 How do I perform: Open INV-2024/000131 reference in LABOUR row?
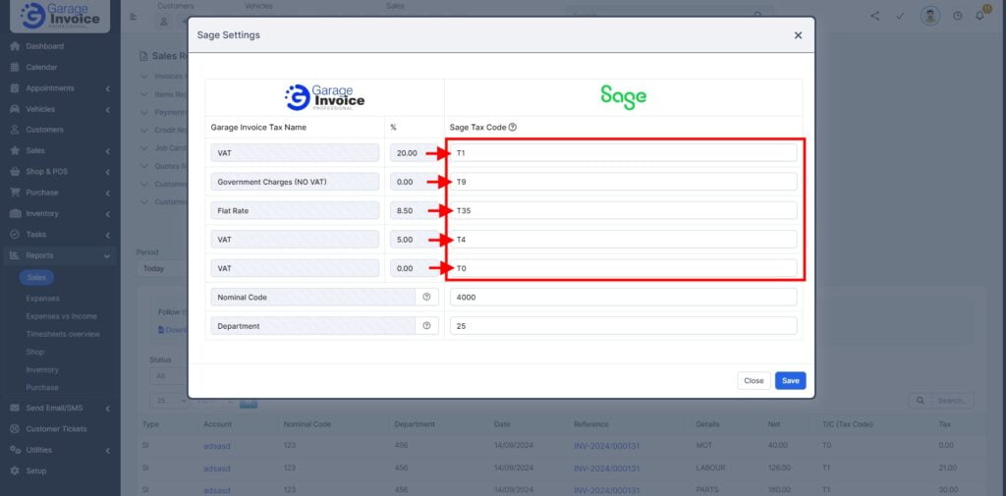point(607,468)
